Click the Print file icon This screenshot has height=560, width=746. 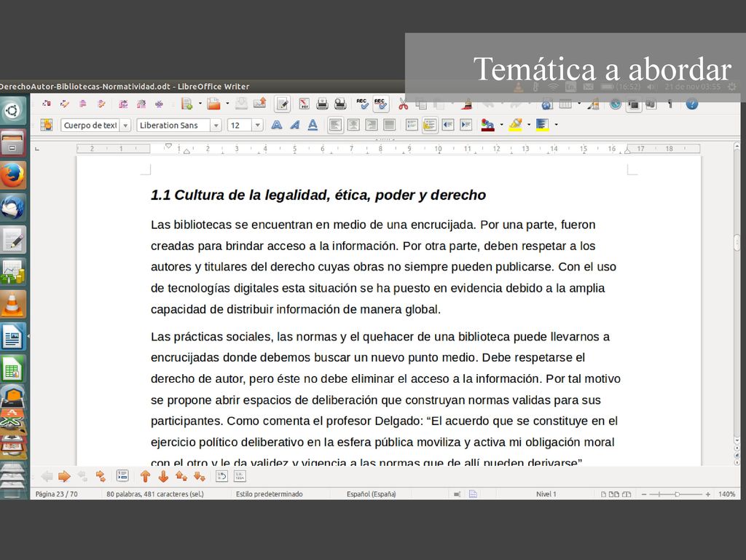point(322,104)
